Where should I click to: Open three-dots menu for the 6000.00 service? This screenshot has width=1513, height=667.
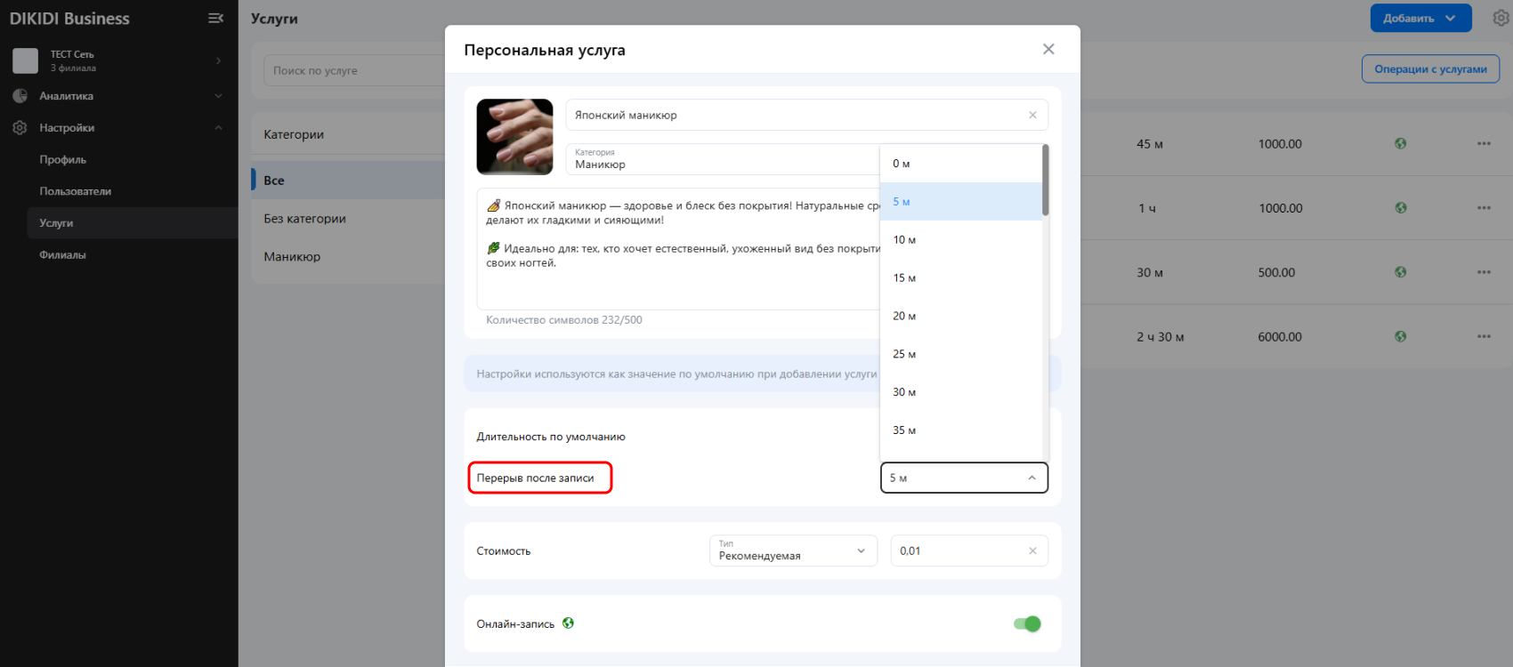click(1484, 336)
